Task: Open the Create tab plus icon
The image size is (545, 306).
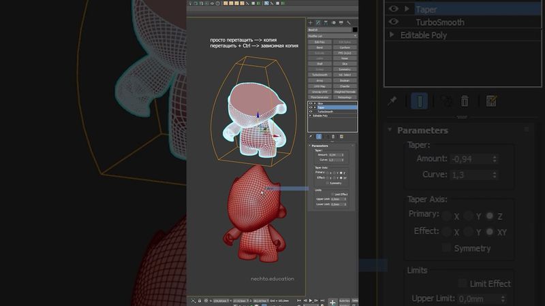Action: pyautogui.click(x=309, y=22)
